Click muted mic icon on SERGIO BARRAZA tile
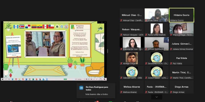This screenshot has height=102, width=205. tap(146, 49)
